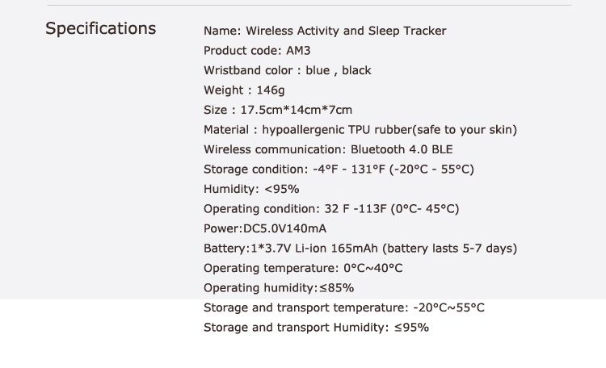Click the Weight 146g line
Viewport: 606px width, 368px height.
pyautogui.click(x=244, y=90)
